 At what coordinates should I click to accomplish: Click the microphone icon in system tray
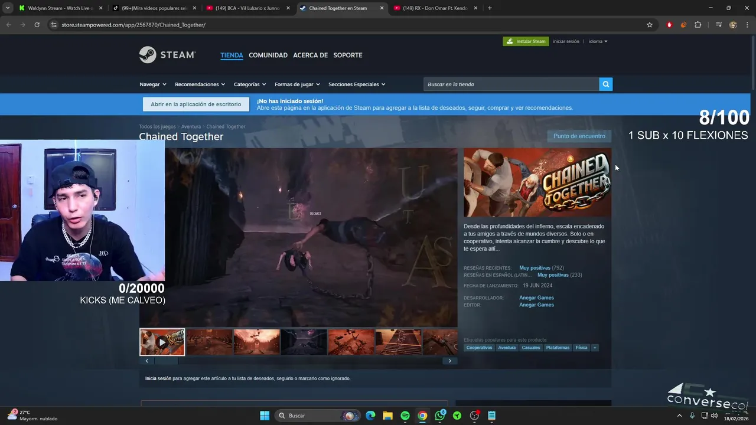(692, 416)
